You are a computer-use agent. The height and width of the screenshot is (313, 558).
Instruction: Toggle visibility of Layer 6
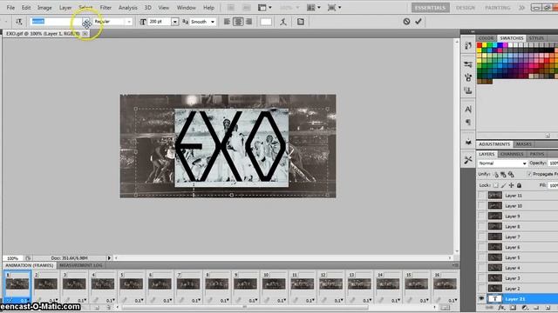pyautogui.click(x=481, y=247)
